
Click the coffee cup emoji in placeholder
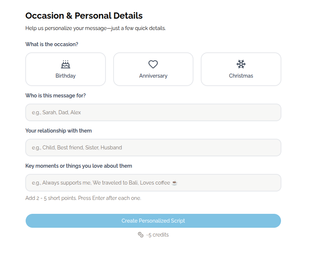pyautogui.click(x=174, y=183)
